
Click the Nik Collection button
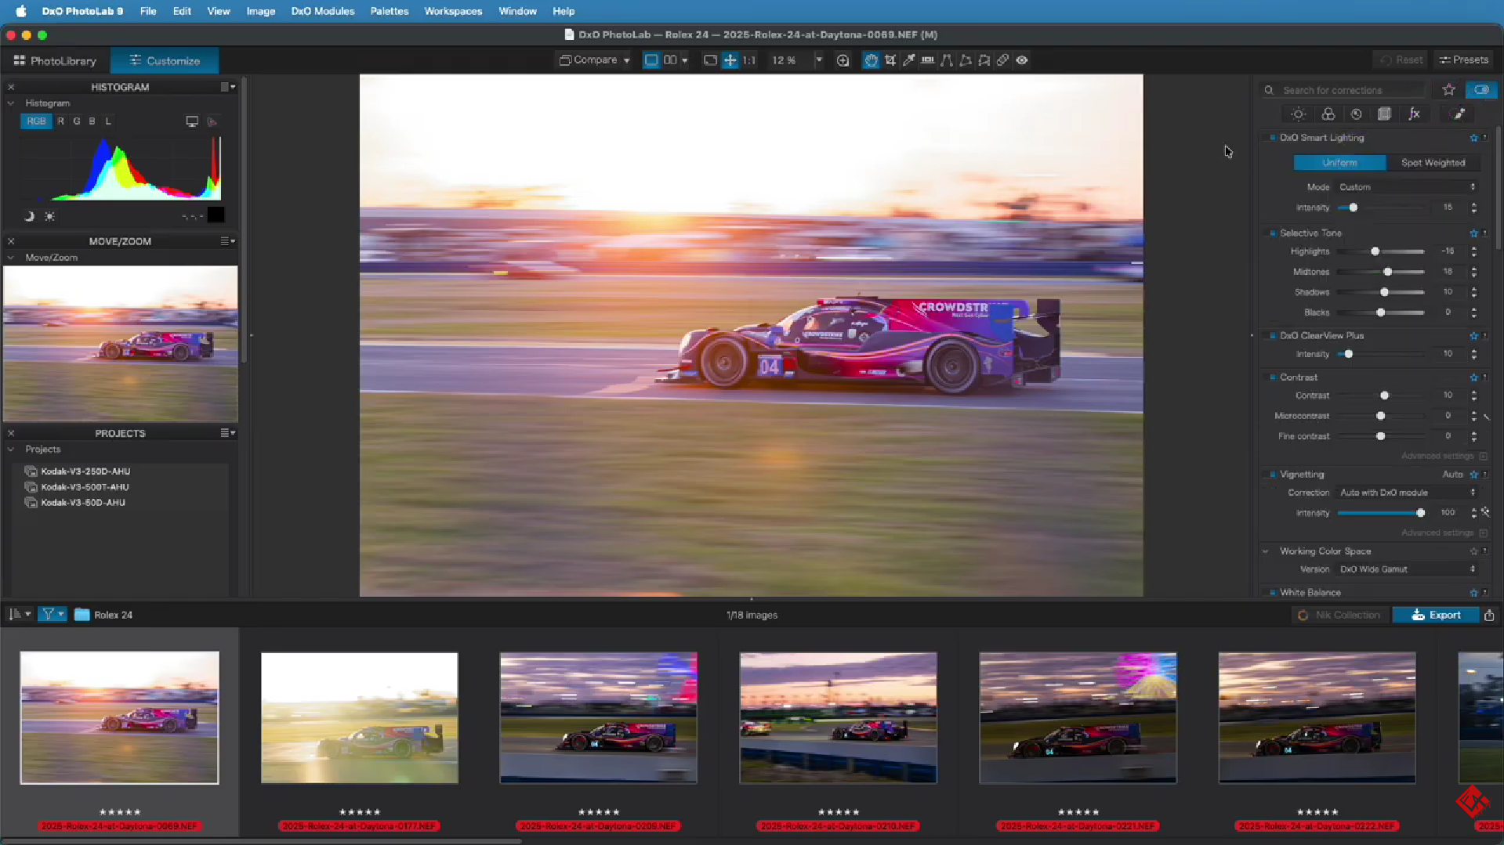point(1339,616)
